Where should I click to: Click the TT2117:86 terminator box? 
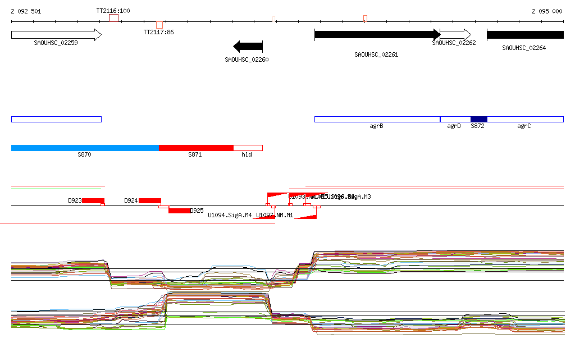(x=159, y=25)
